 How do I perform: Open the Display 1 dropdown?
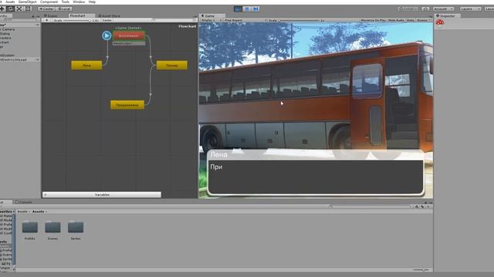pos(211,20)
